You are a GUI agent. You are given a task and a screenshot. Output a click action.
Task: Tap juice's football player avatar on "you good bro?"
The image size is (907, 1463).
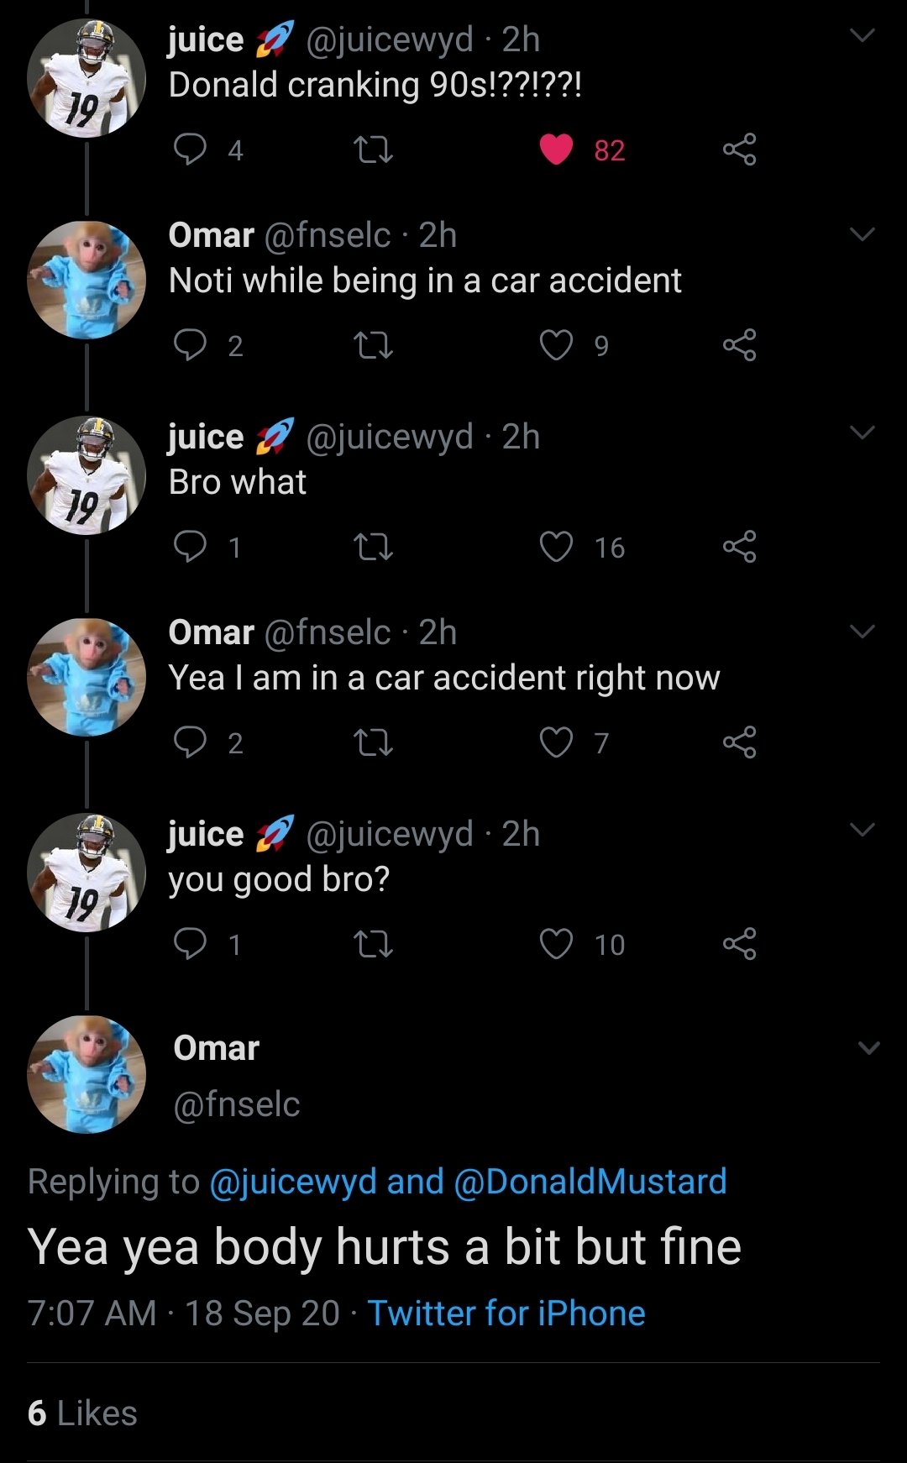(87, 873)
